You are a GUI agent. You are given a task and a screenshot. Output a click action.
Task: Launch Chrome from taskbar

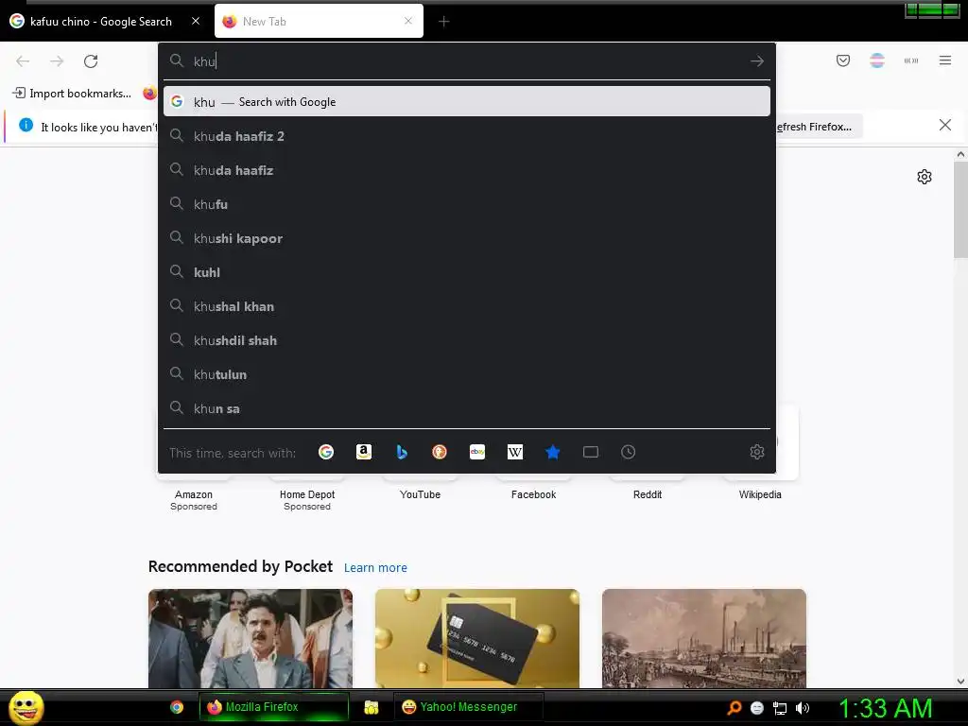177,707
